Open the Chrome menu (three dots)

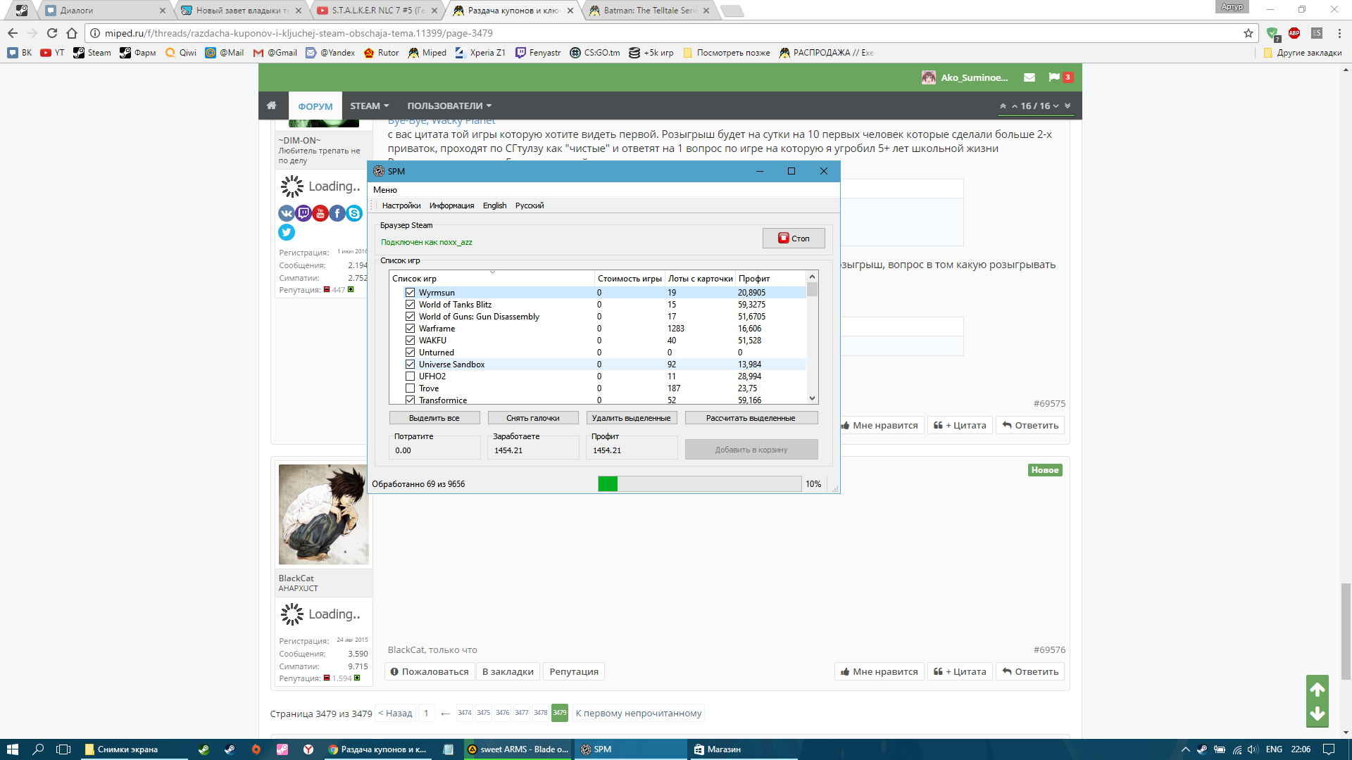(x=1339, y=33)
